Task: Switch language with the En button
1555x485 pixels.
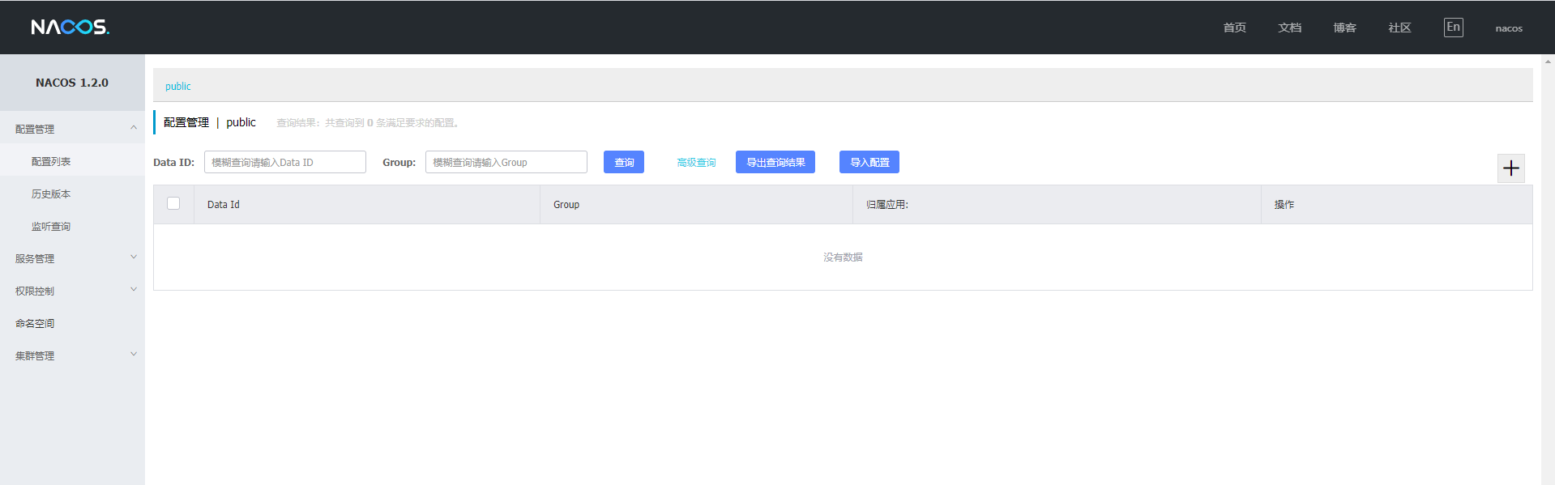Action: [x=1453, y=28]
